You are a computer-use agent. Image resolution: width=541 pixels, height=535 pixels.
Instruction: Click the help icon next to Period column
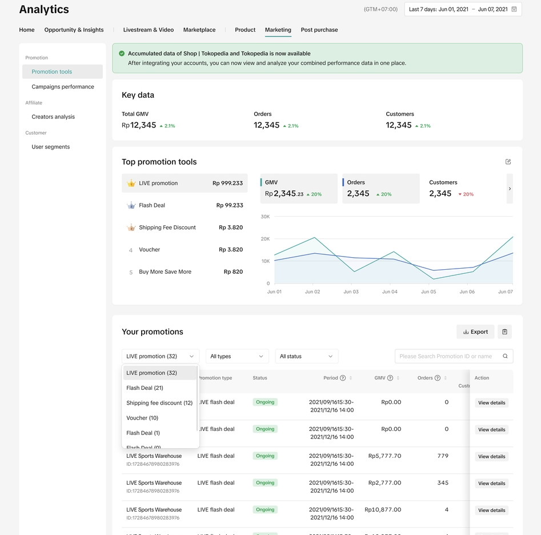[343, 378]
